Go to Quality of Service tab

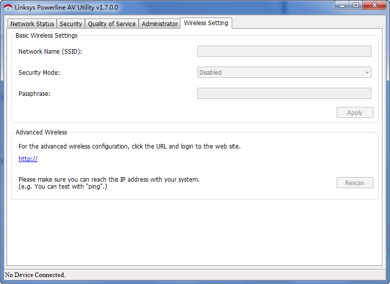coord(112,24)
